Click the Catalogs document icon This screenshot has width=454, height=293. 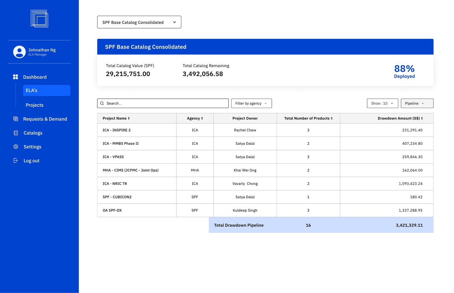coord(16,133)
